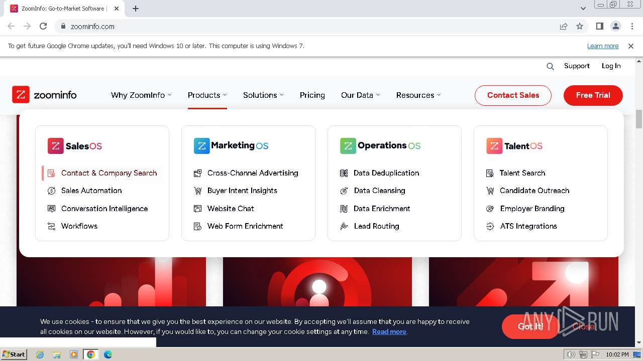643x361 pixels.
Task: Open the site search magnifier icon
Action: click(x=550, y=66)
